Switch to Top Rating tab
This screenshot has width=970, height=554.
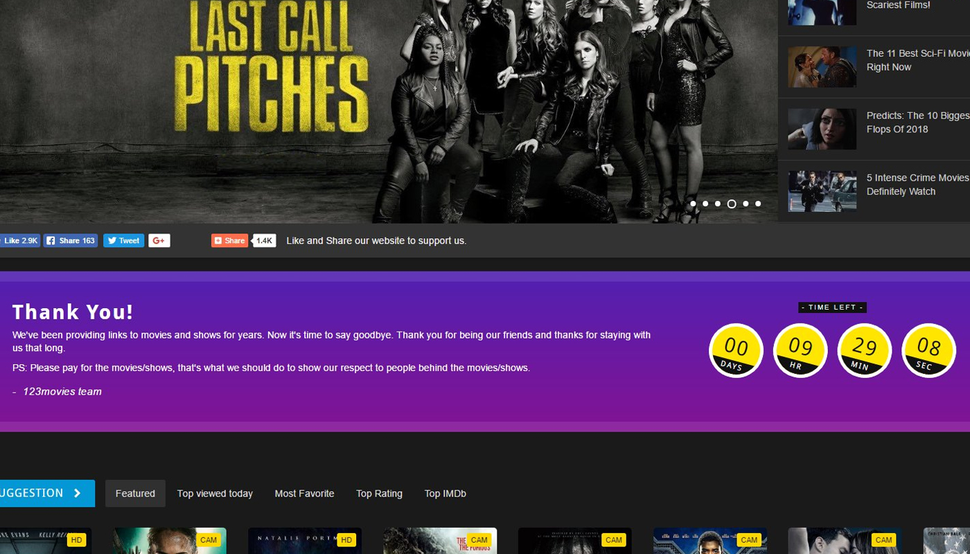coord(379,493)
